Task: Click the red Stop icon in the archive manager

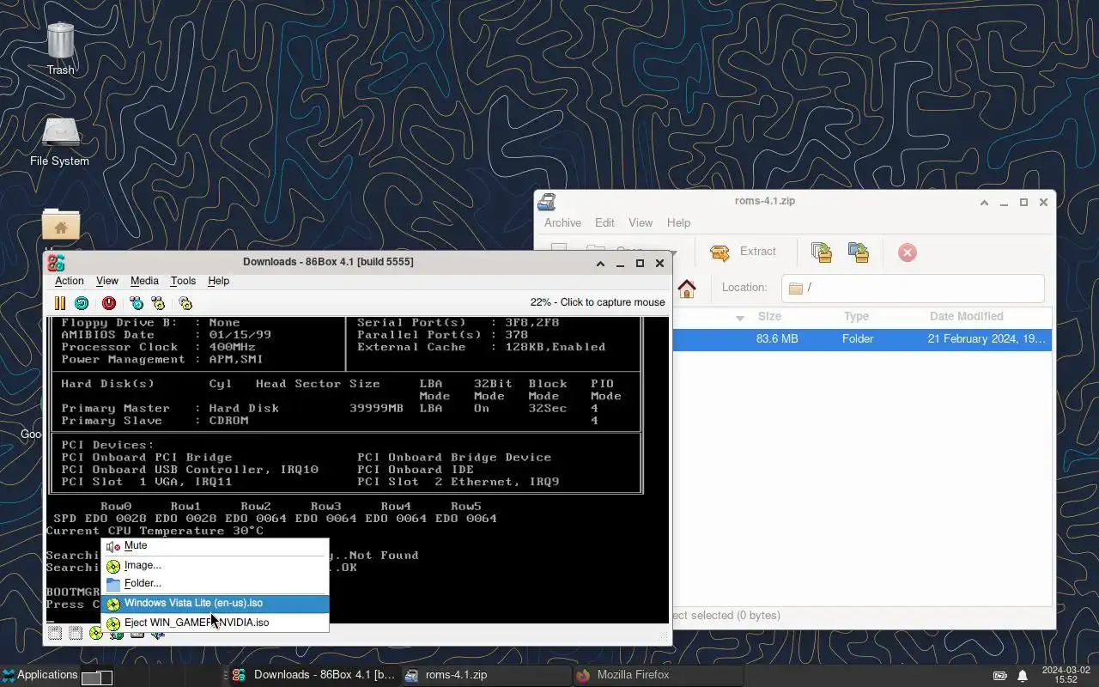Action: tap(908, 252)
